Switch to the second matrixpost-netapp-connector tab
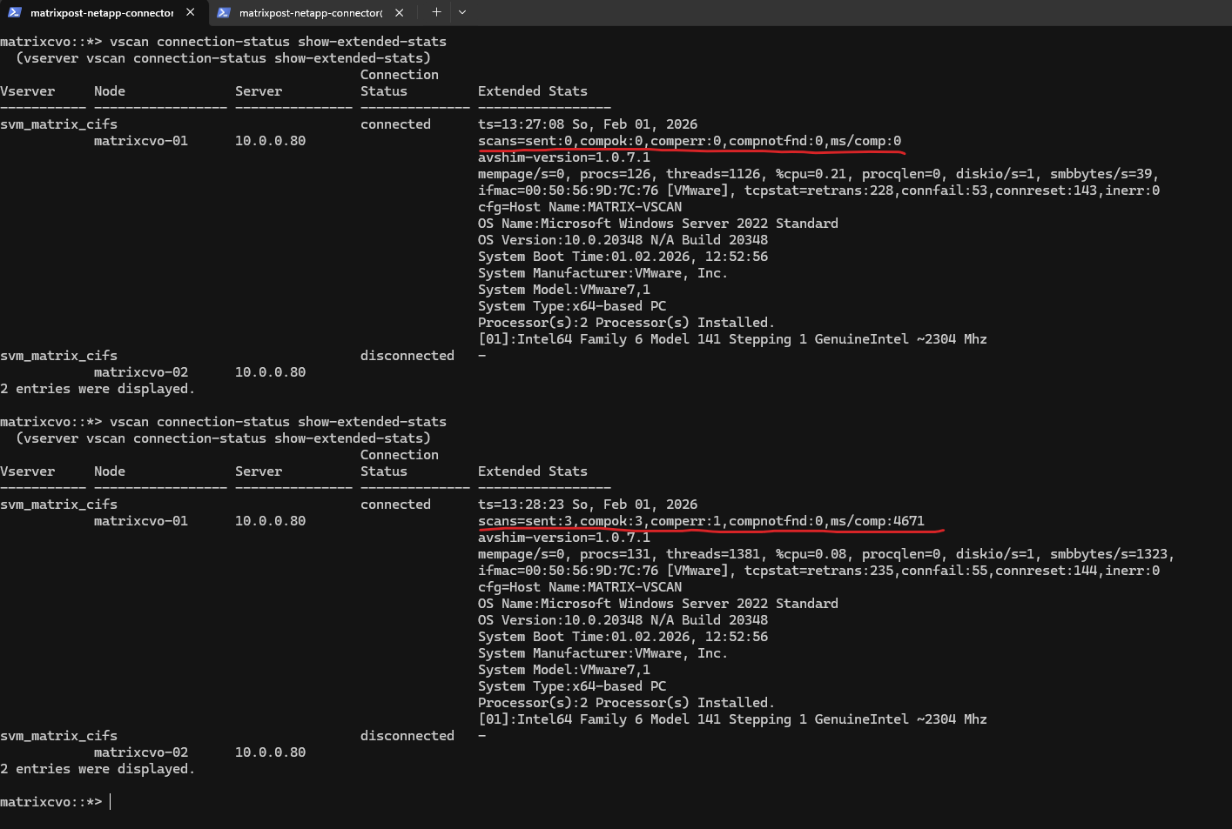This screenshot has height=829, width=1232. [x=310, y=12]
